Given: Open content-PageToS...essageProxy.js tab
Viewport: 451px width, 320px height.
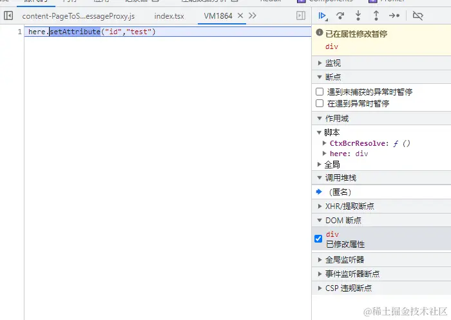Looking at the screenshot, I should [78, 16].
